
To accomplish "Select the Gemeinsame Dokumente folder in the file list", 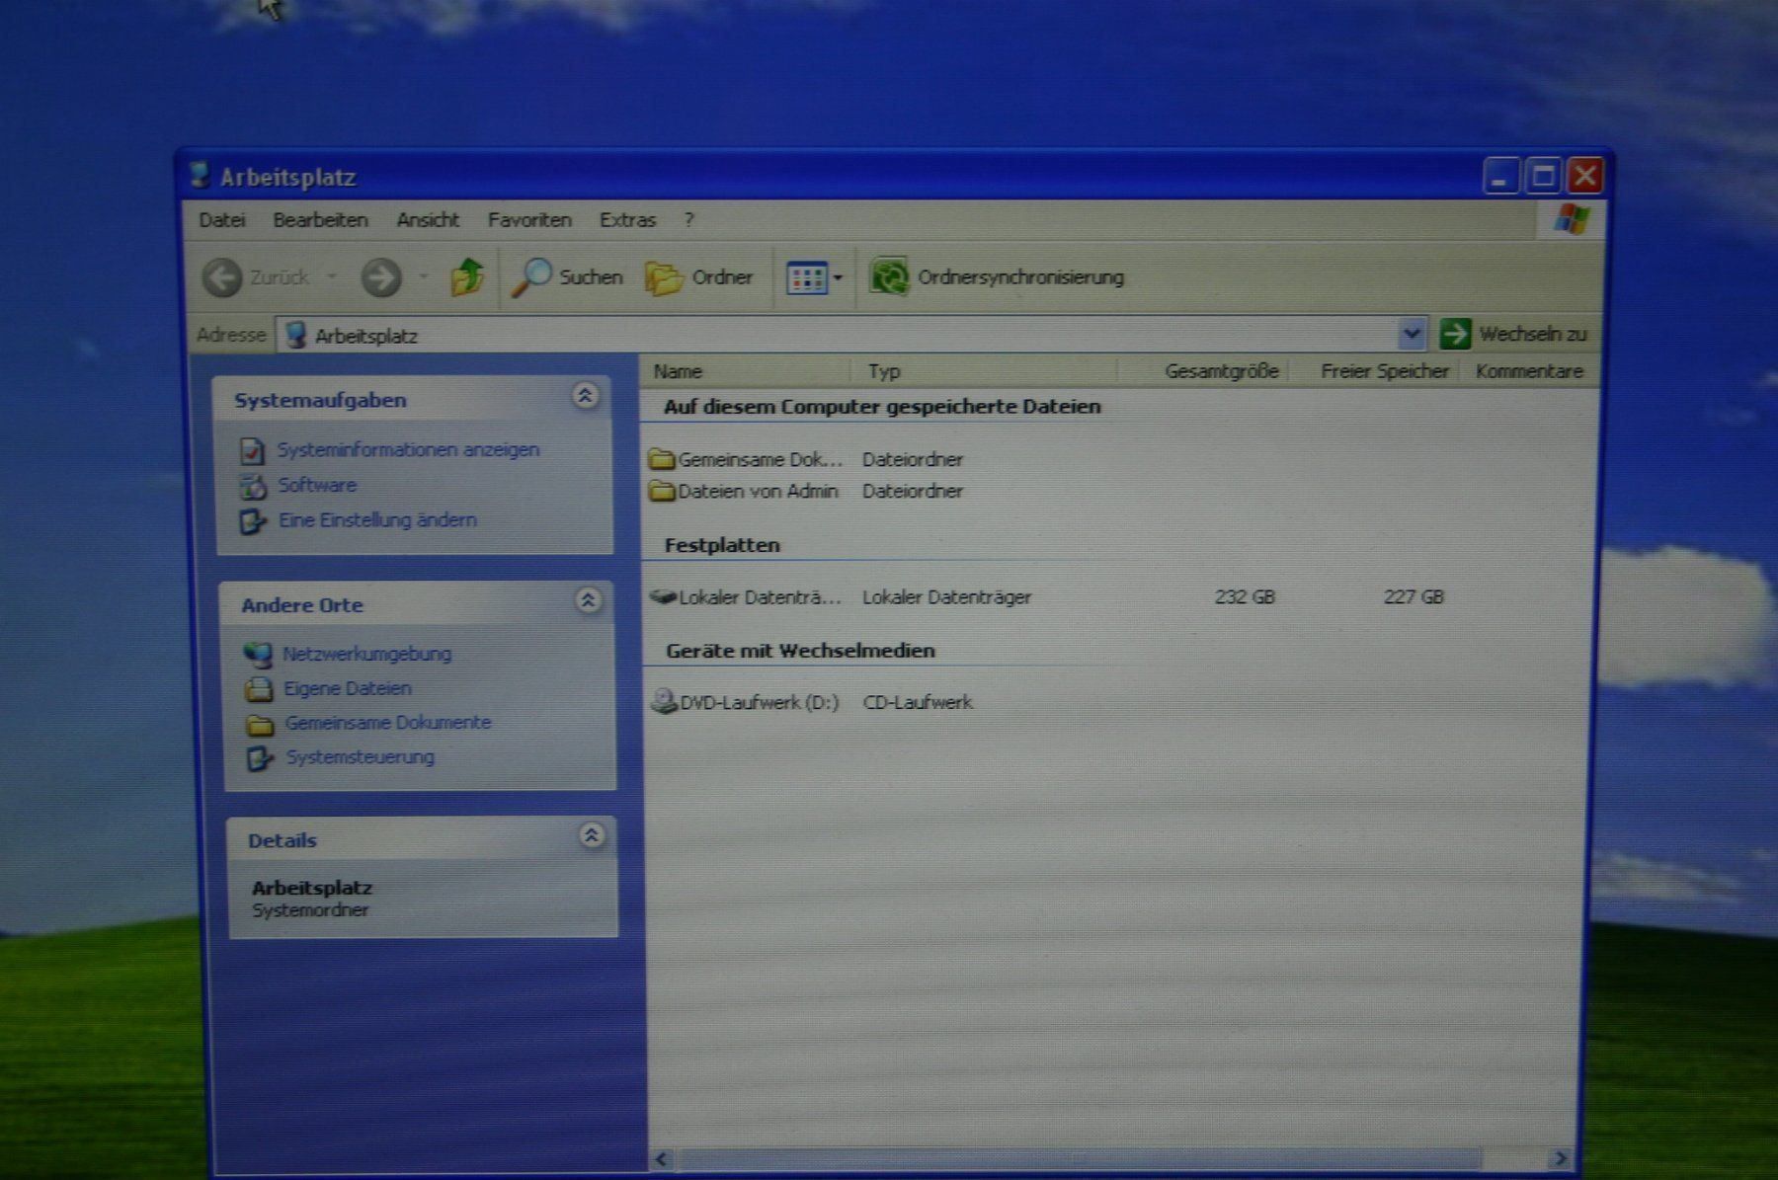I will [746, 459].
